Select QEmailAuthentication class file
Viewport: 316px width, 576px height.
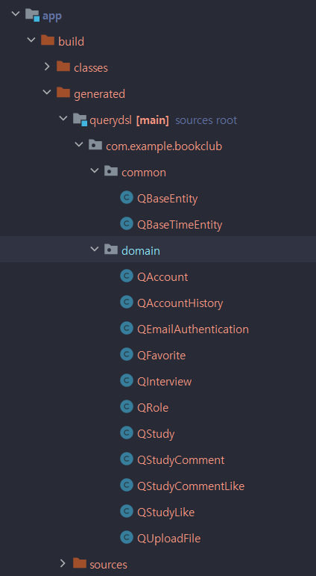pyautogui.click(x=193, y=329)
